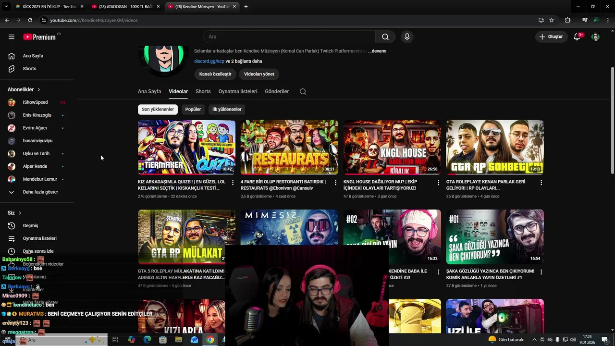Click the YouTube search input field
The image size is (615, 346).
[x=290, y=37]
